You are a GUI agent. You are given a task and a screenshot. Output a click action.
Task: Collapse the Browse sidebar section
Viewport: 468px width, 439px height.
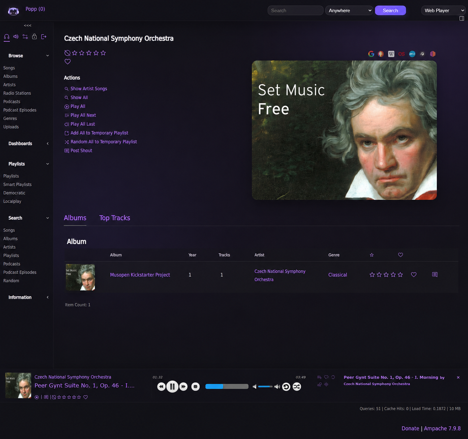click(47, 56)
